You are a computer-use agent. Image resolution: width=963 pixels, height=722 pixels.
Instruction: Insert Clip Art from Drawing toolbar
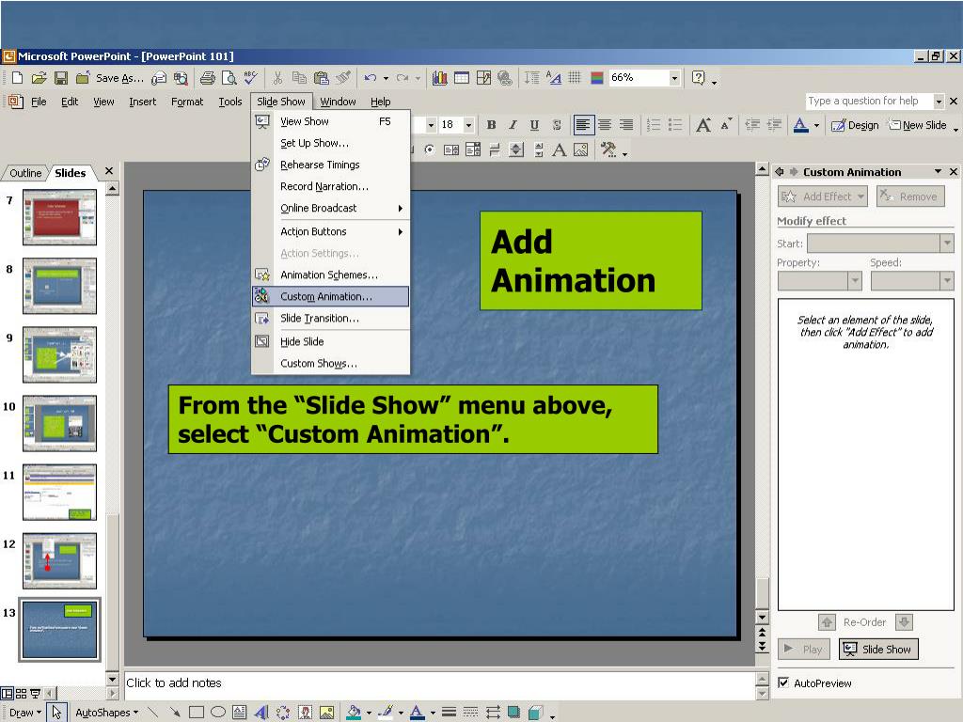306,713
